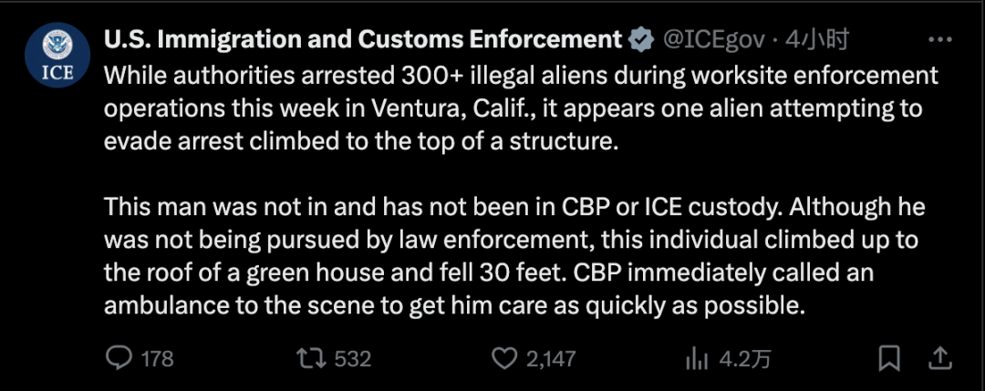Click the 4.2万 views count
985x391 pixels.
[x=744, y=359]
